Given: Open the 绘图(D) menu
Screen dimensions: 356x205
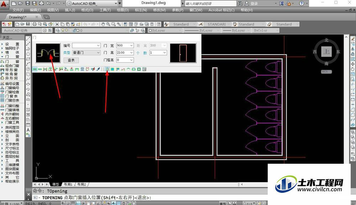Looking at the screenshot, I should (123, 10).
